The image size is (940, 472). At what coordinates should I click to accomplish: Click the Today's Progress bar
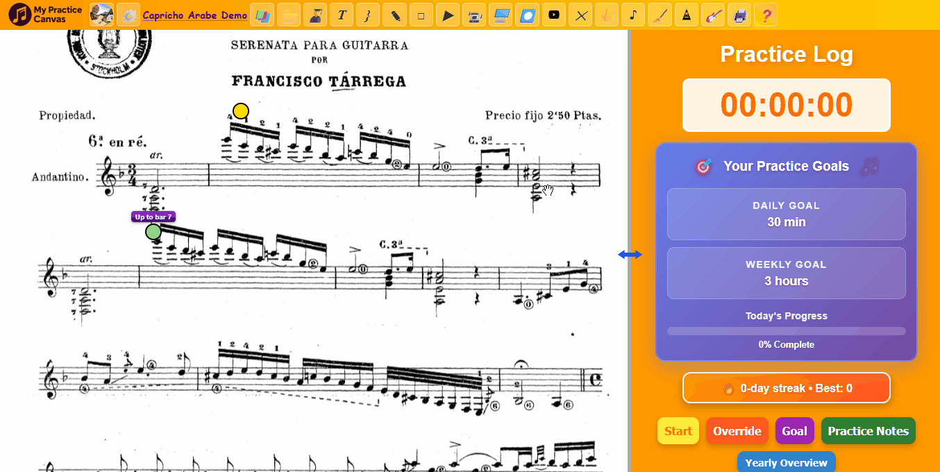point(786,331)
